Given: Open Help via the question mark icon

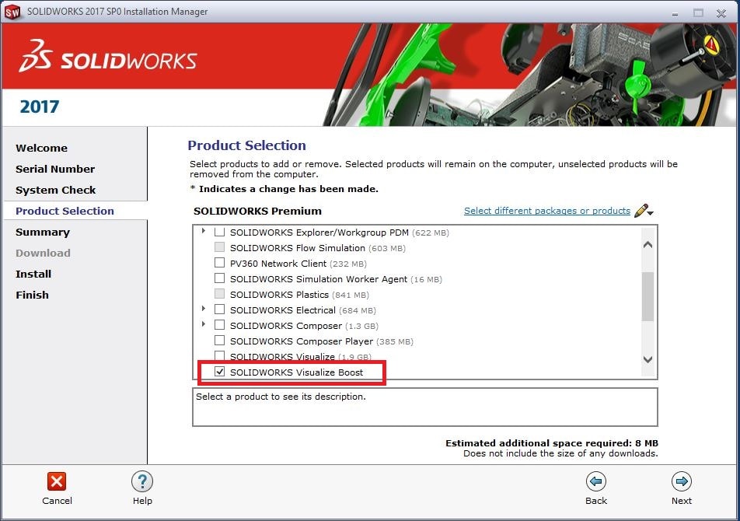Looking at the screenshot, I should 142,481.
